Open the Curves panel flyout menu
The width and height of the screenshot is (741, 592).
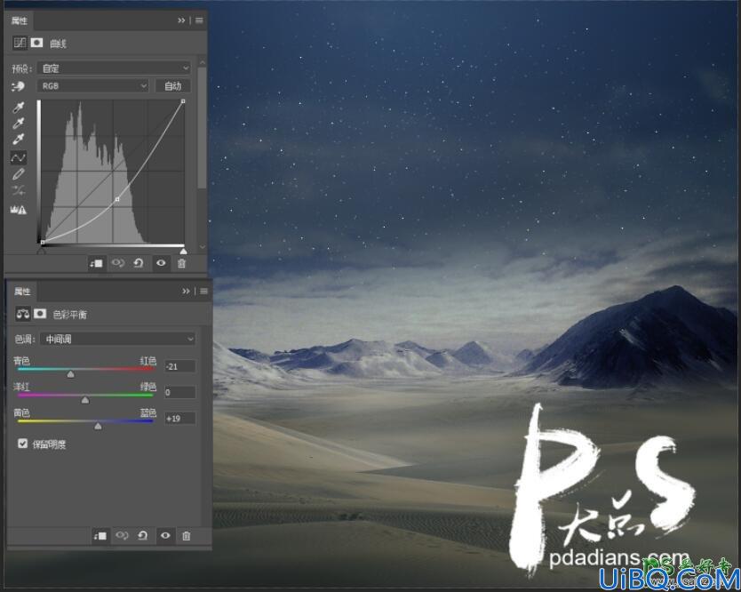pos(199,20)
